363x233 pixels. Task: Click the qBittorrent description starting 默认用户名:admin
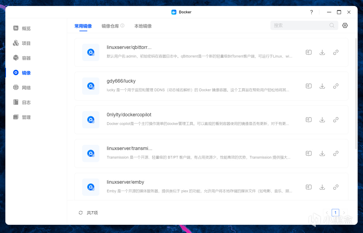point(199,56)
